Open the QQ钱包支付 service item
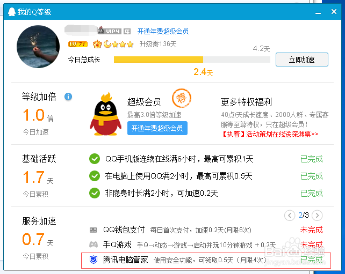This screenshot has width=345, height=274. (124, 229)
